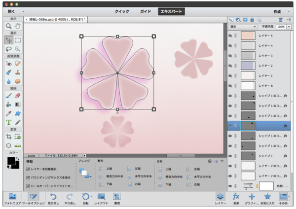This screenshot has width=296, height=209.
Task: Select the Cookie Cutter tool
Action: tap(9, 145)
